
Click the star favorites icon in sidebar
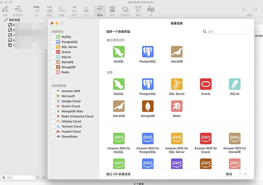pyautogui.click(x=43, y=178)
